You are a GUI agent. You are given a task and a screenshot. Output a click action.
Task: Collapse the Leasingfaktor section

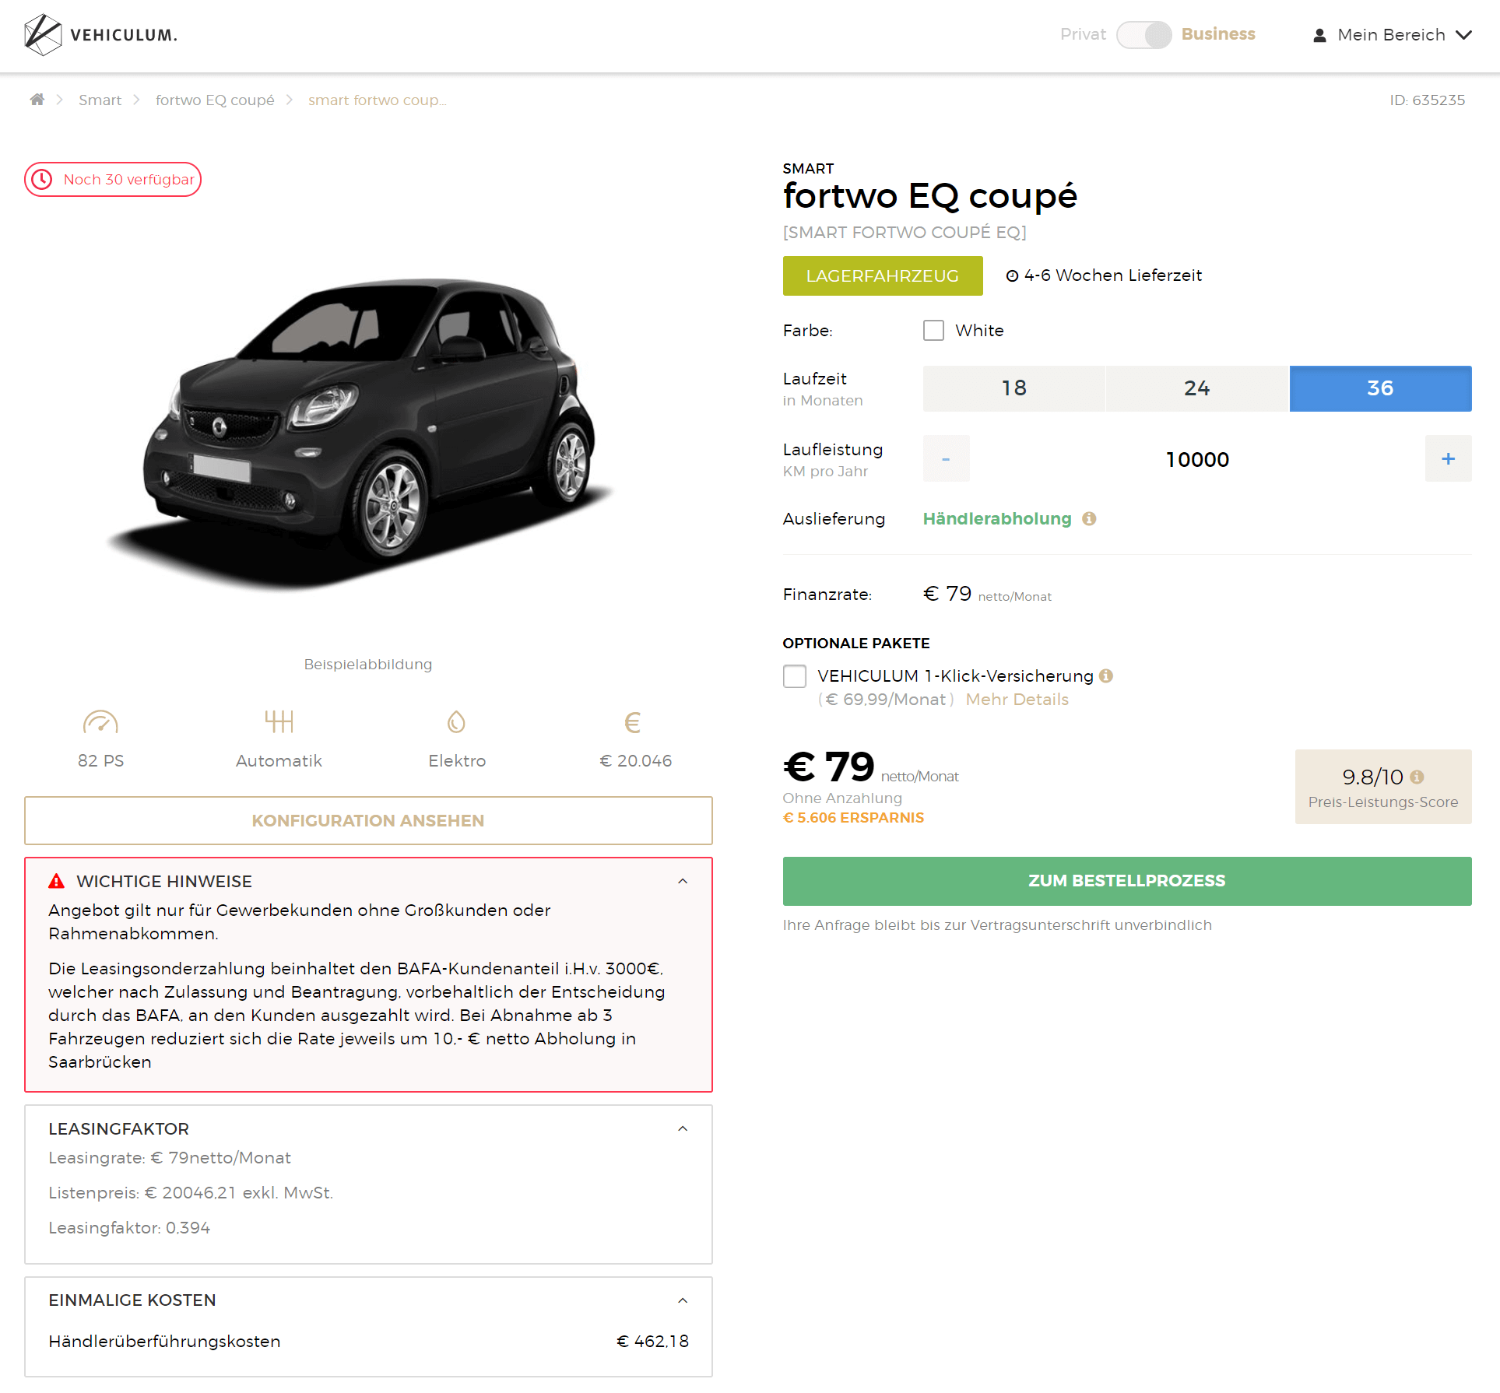(683, 1128)
